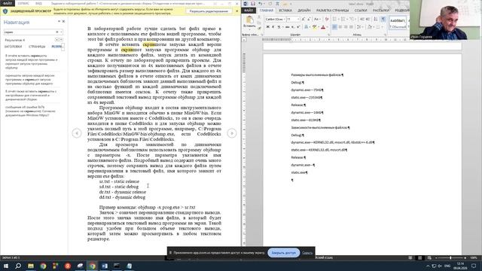Grow font size icon in the ribbon
482x271 pixels.
click(303, 20)
